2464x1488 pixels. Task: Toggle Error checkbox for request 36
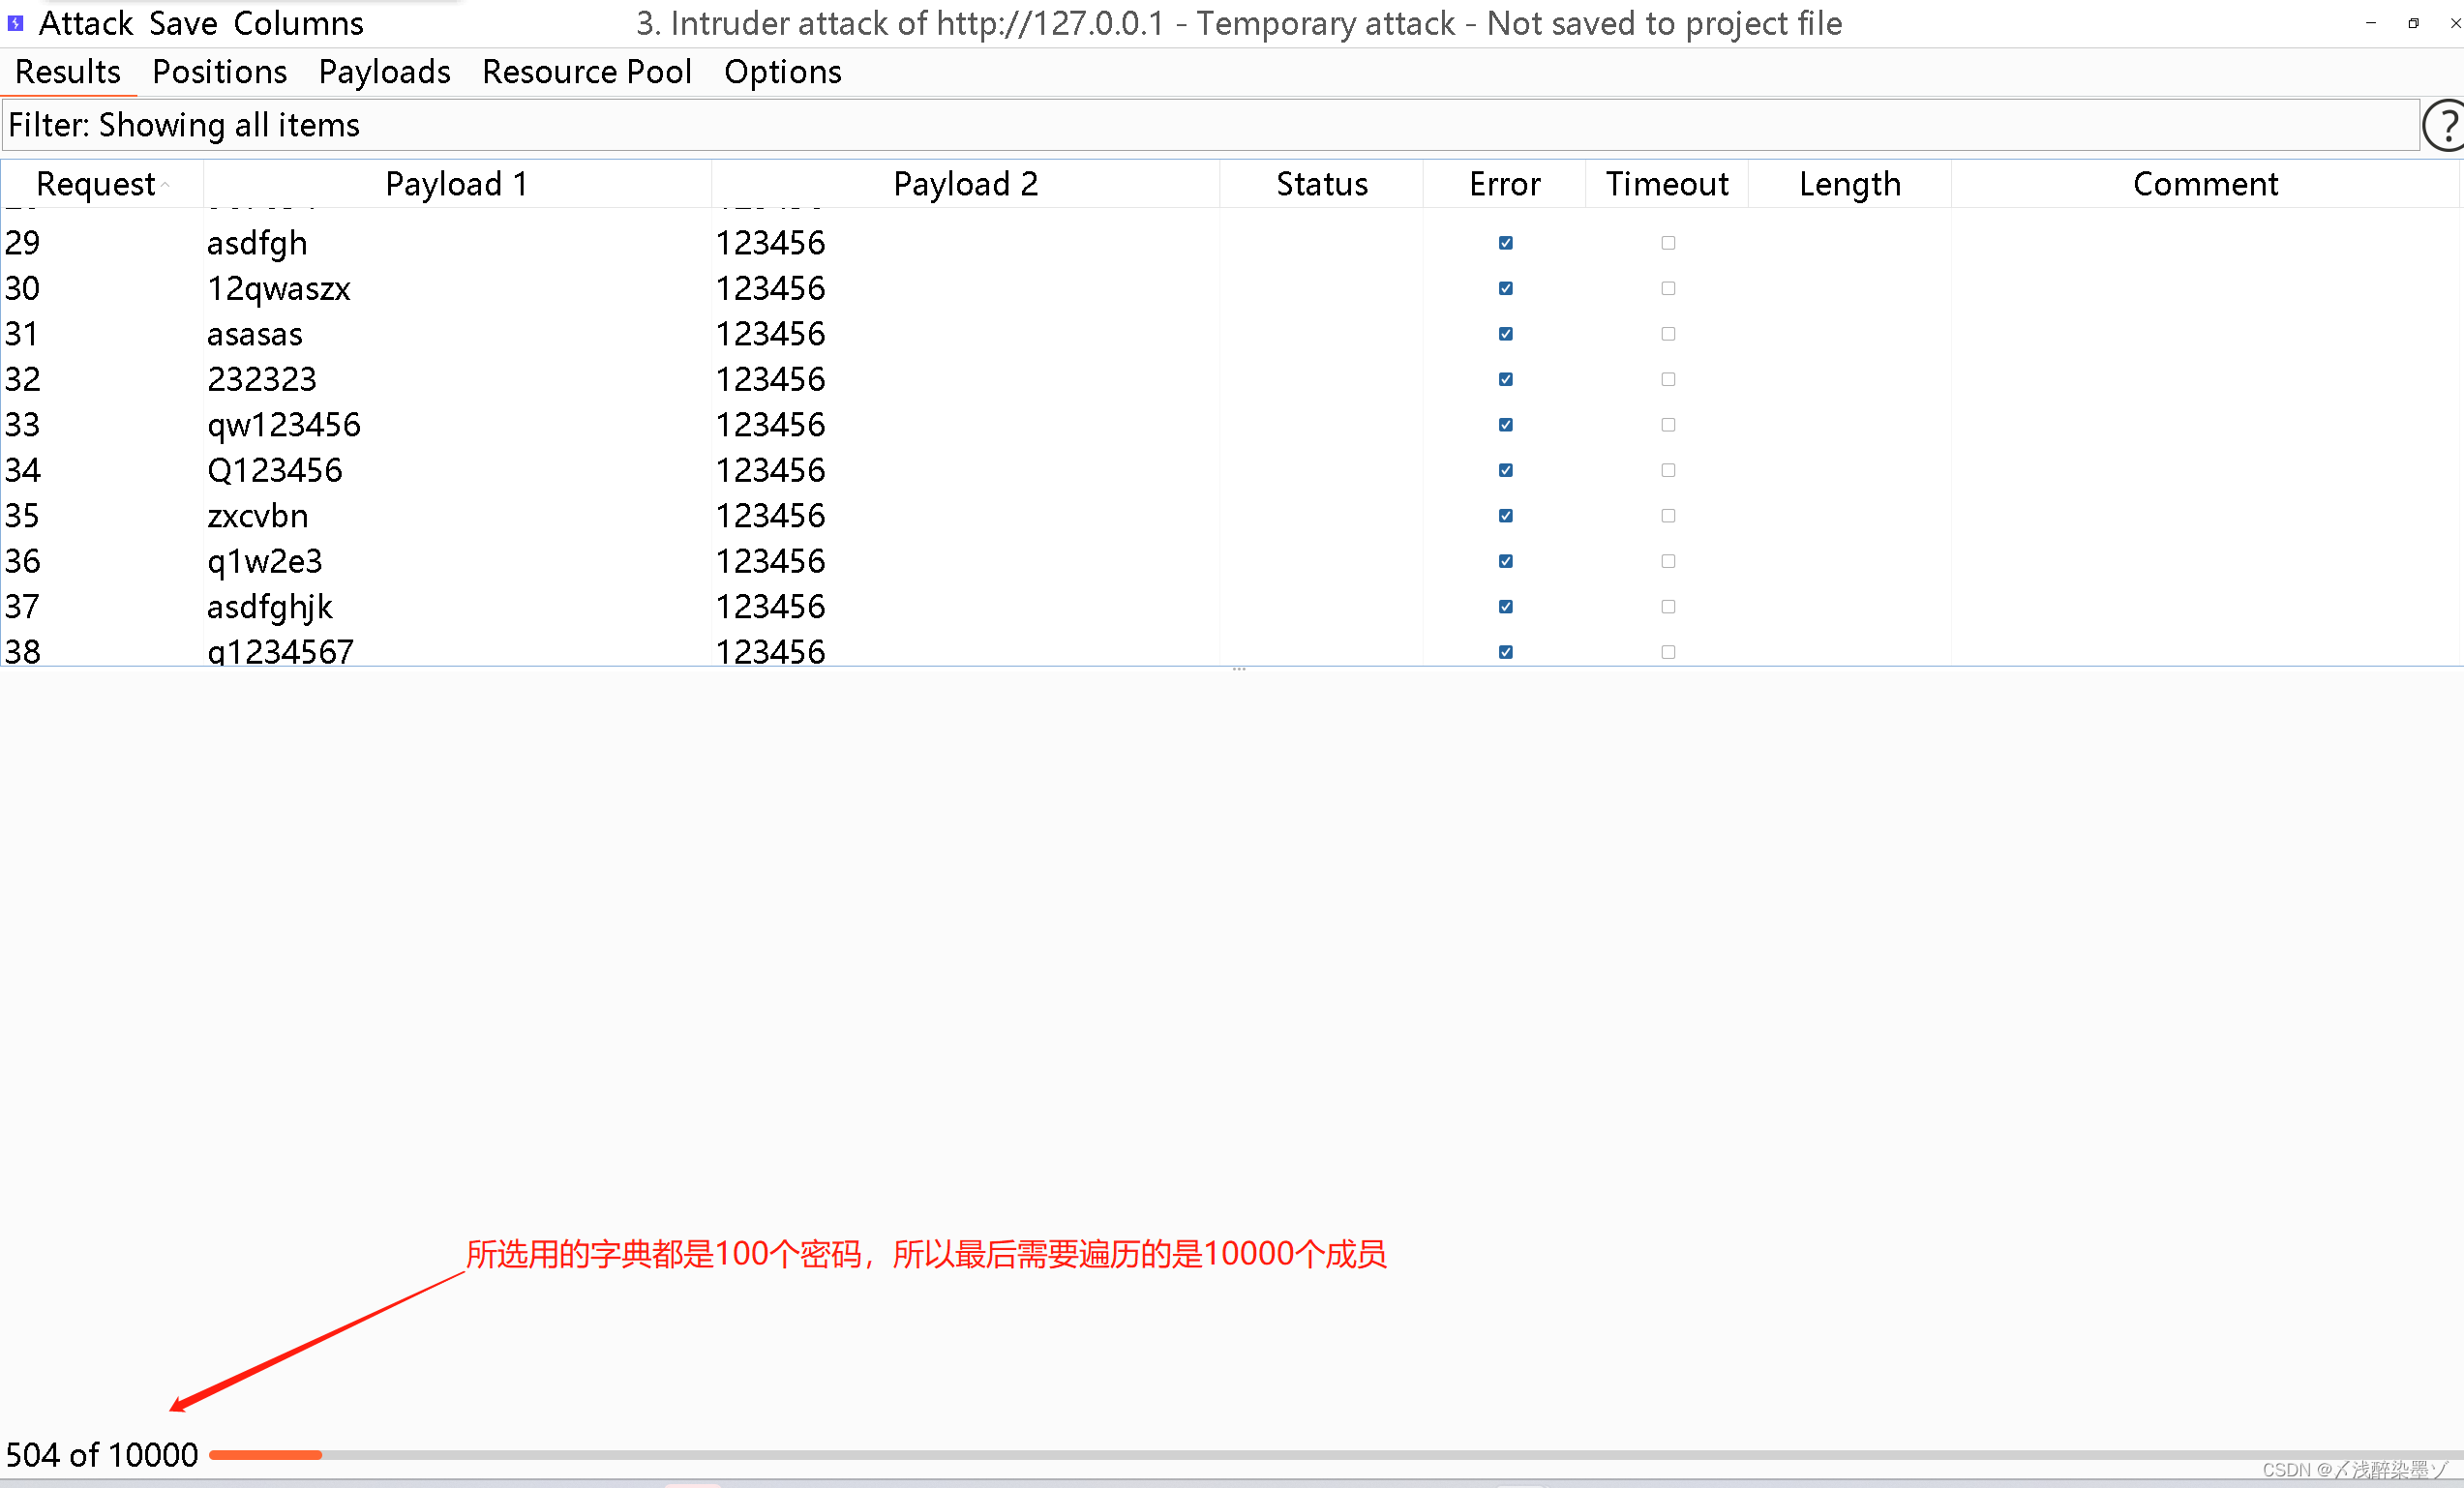click(1505, 561)
